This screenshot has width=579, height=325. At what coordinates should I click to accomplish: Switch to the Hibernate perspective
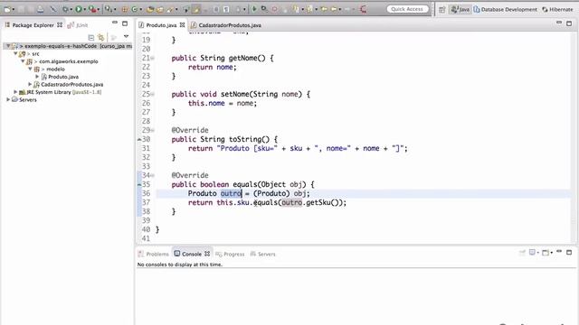click(557, 9)
